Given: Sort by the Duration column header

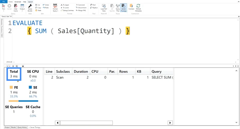Looking at the screenshot, I should tap(81, 72).
